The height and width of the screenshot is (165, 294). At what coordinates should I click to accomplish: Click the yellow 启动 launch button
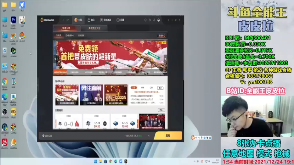coord(168,136)
